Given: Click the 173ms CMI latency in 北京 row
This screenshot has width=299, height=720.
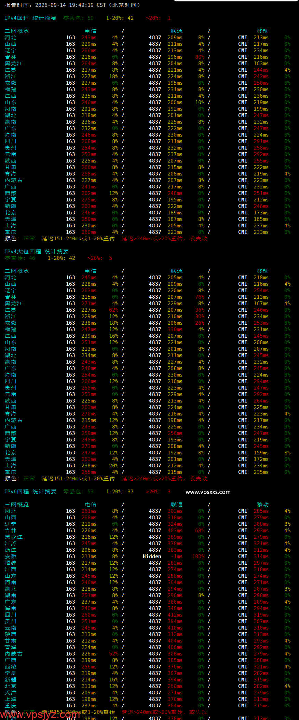Looking at the screenshot, I should tap(261, 213).
